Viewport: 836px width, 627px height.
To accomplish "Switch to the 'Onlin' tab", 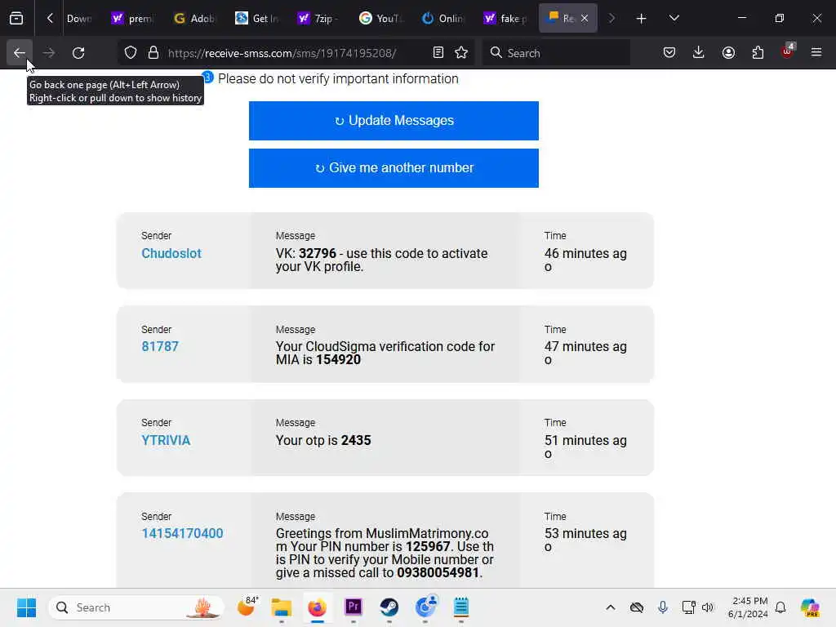I will pos(442,19).
